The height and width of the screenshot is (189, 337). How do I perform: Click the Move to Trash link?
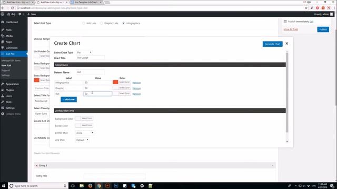pyautogui.click(x=291, y=29)
